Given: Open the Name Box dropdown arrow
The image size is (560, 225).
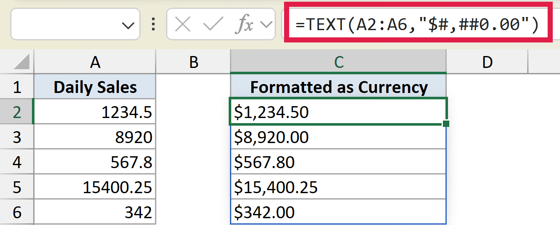Looking at the screenshot, I should [x=128, y=26].
